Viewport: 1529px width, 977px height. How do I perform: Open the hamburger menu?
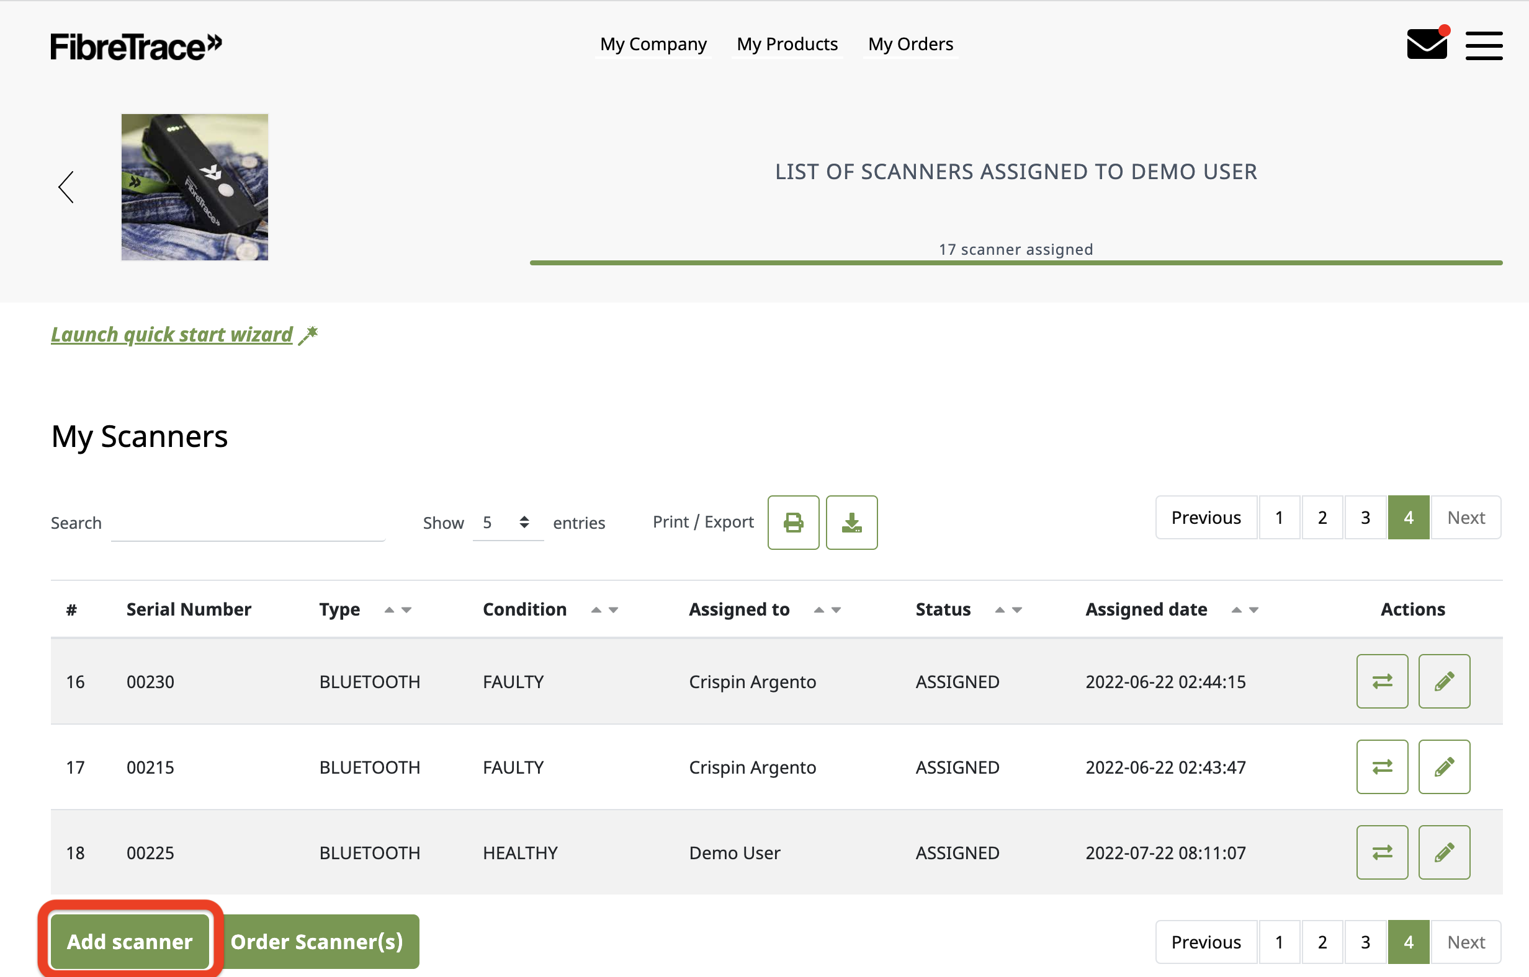(x=1483, y=46)
